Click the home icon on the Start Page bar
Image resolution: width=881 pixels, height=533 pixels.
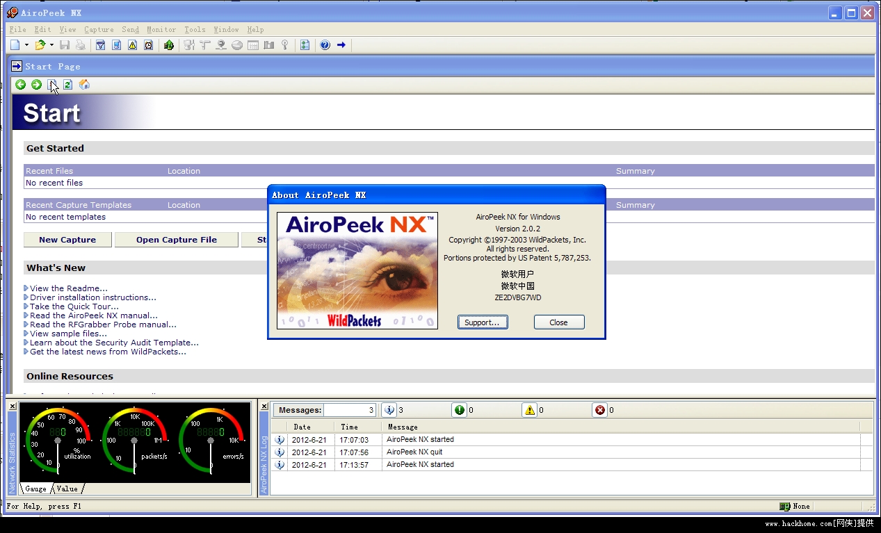pos(84,84)
